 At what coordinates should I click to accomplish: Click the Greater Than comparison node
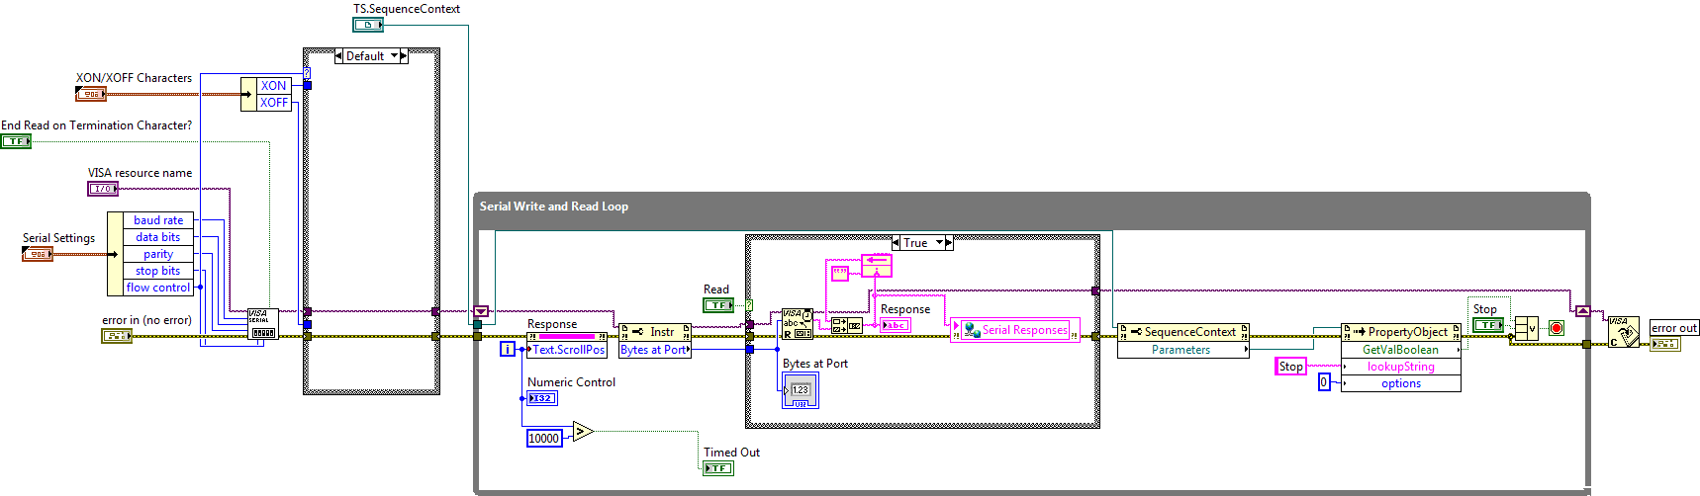tap(583, 432)
